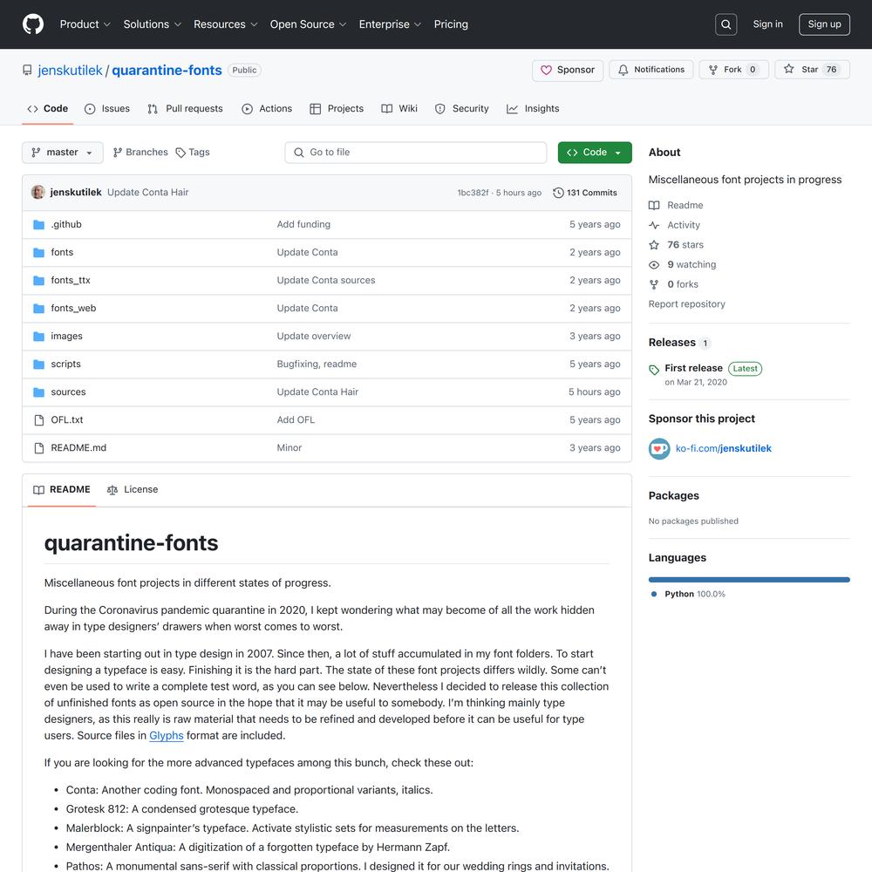Click the OFL.txt file icon
Screen dimensions: 872x872
click(39, 420)
